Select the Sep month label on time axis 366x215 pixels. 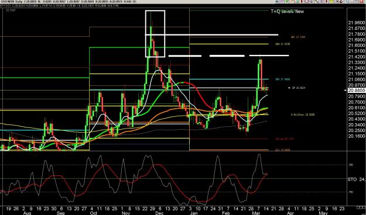(x=61, y=213)
